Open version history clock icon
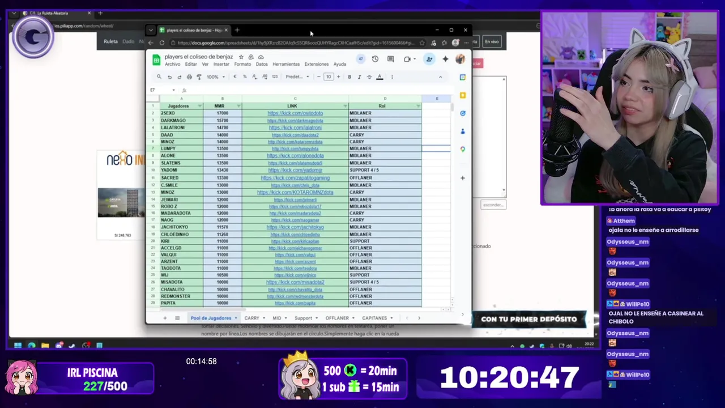725x408 pixels. [x=375, y=59]
